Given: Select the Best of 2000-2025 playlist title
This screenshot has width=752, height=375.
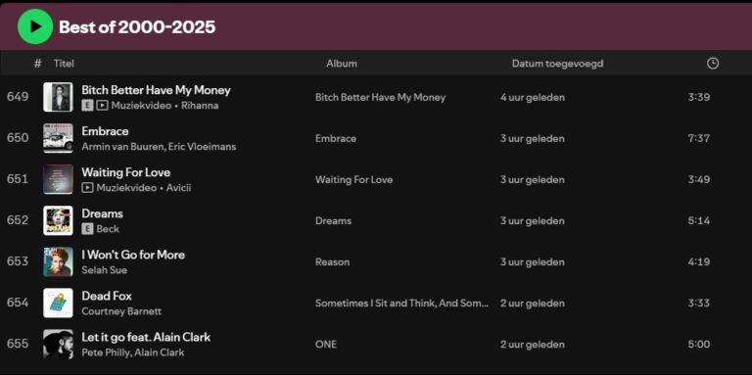Looking at the screenshot, I should pyautogui.click(x=137, y=27).
